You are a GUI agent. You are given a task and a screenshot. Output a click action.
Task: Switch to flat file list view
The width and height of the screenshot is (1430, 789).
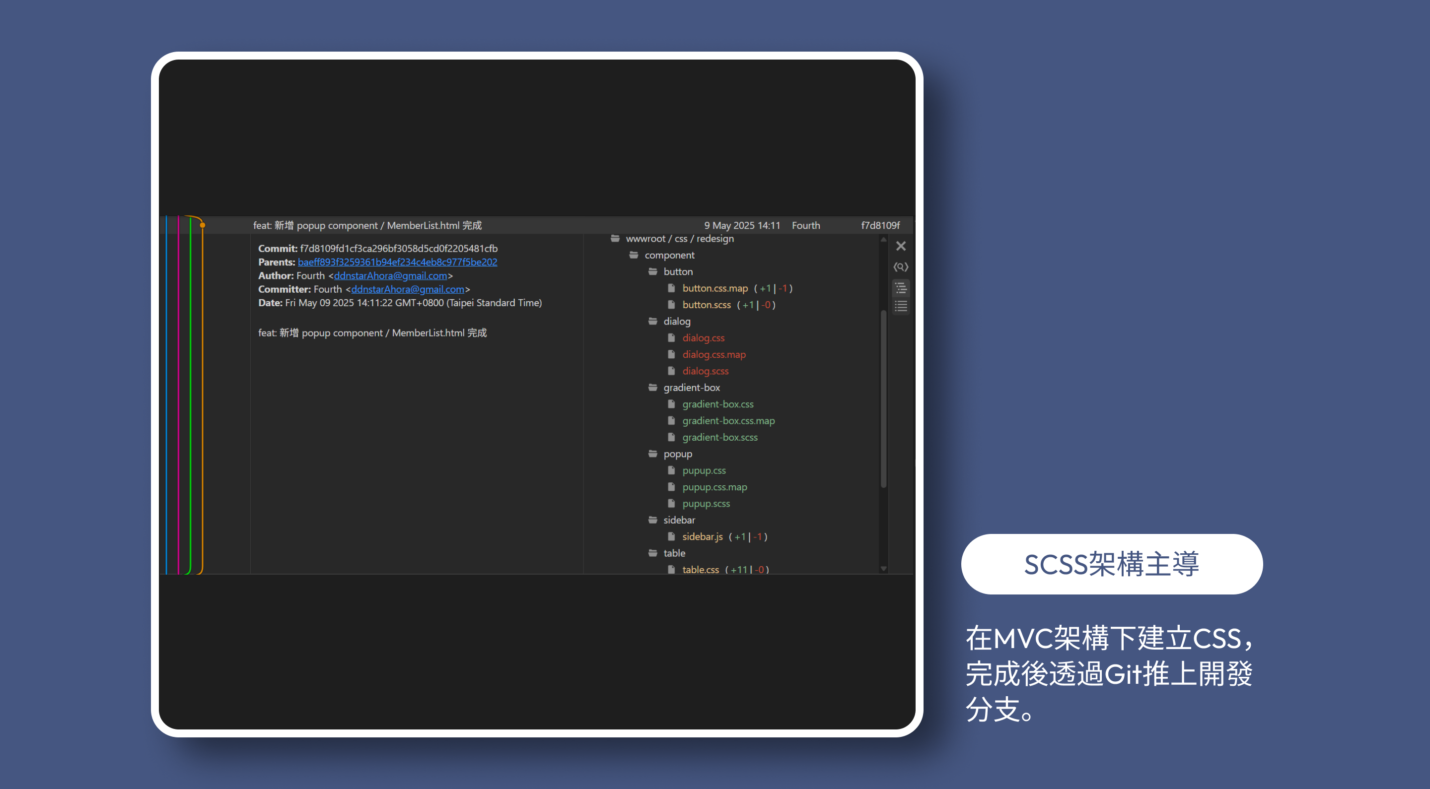pos(901,306)
